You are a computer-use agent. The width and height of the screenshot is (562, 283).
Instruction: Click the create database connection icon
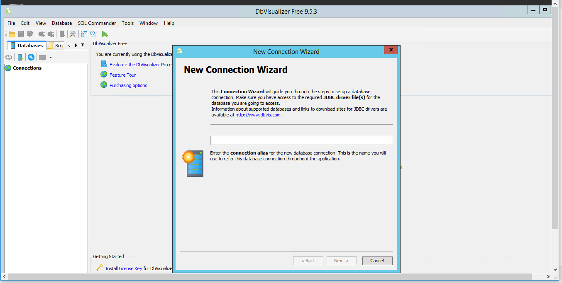tap(20, 57)
